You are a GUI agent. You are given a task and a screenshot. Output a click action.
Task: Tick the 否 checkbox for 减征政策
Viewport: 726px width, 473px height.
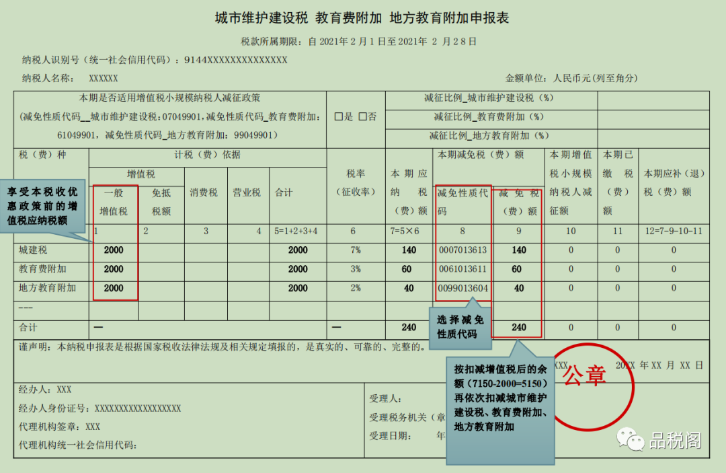click(x=363, y=117)
